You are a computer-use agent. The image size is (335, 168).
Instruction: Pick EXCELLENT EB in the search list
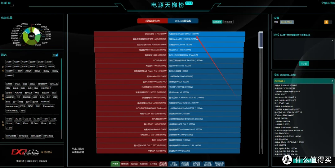click(x=285, y=88)
